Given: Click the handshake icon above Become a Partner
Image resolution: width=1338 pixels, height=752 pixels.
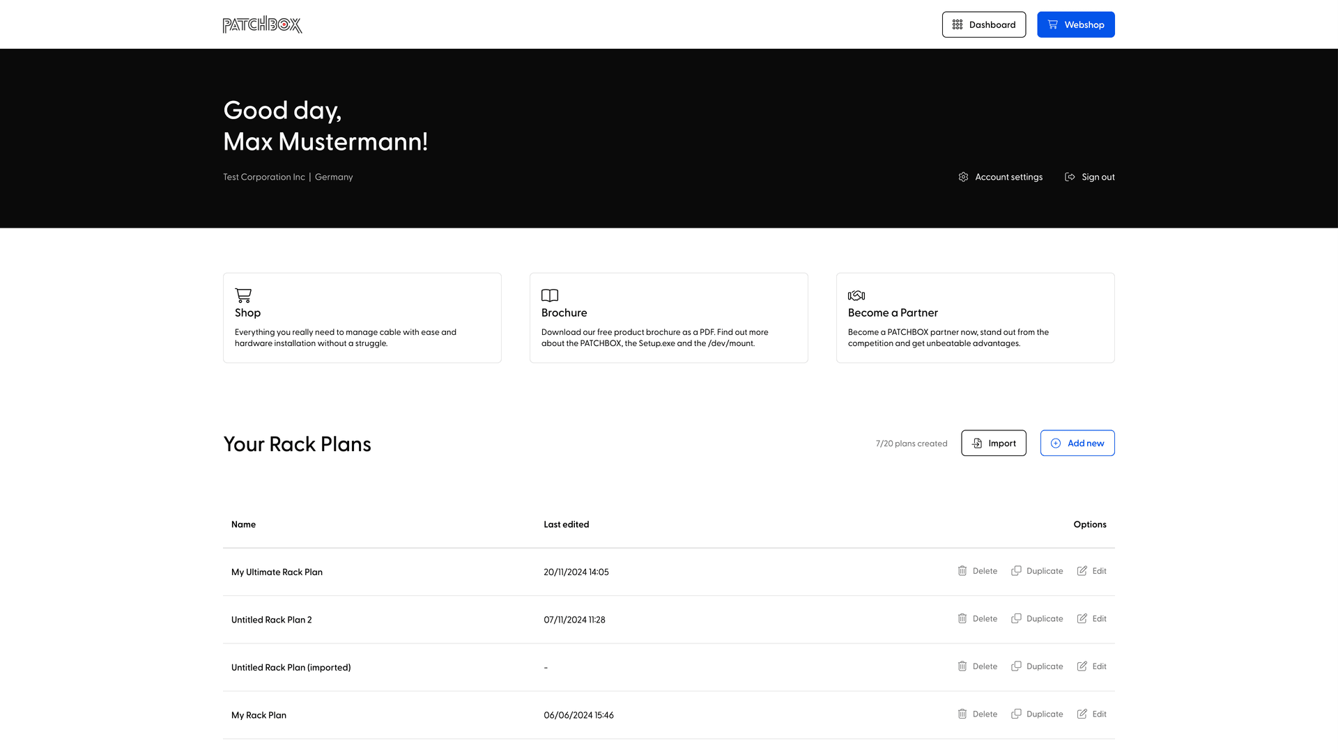Looking at the screenshot, I should coord(856,295).
